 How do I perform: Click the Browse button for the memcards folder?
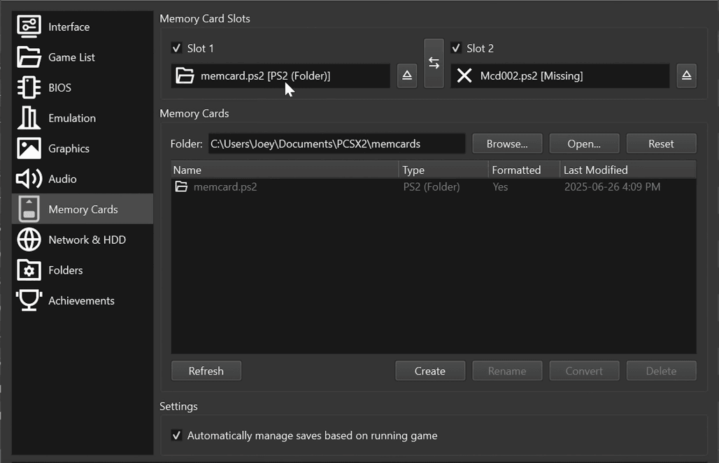507,143
